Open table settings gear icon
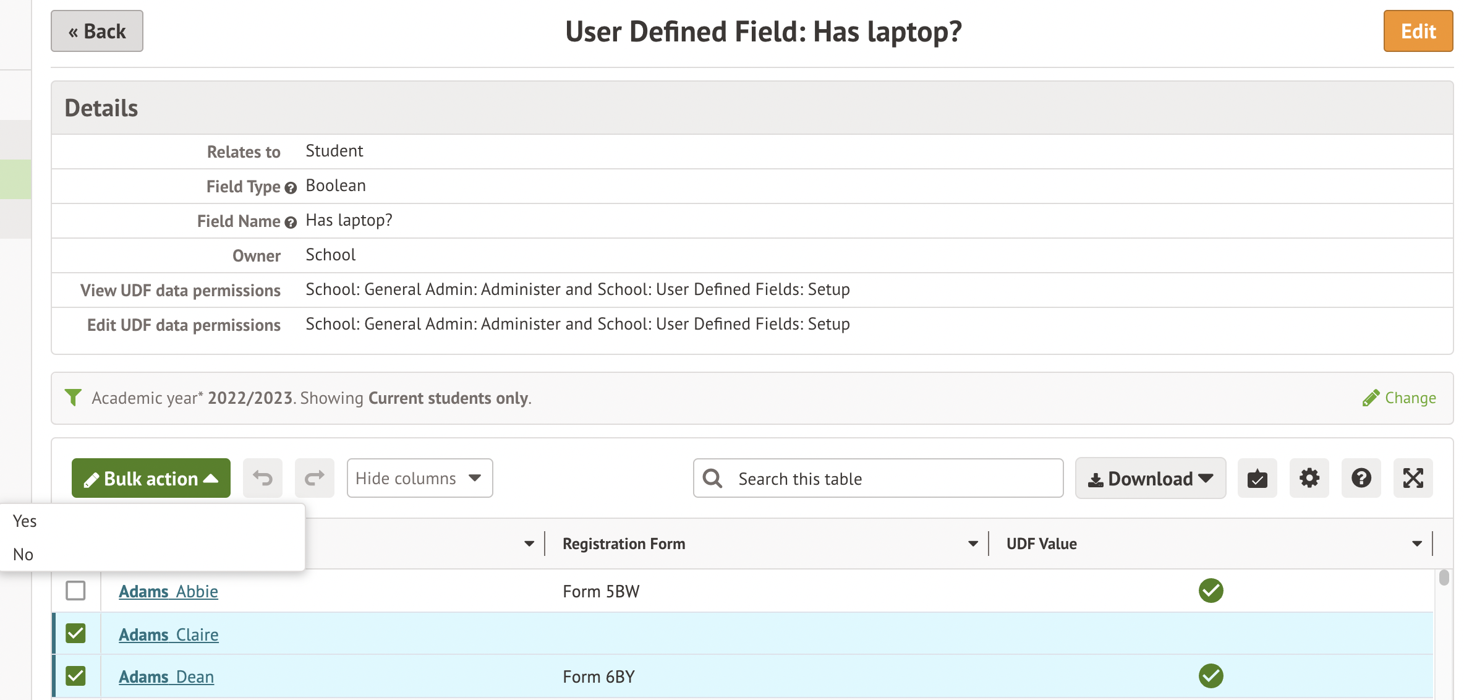The height and width of the screenshot is (700, 1464). 1309,478
